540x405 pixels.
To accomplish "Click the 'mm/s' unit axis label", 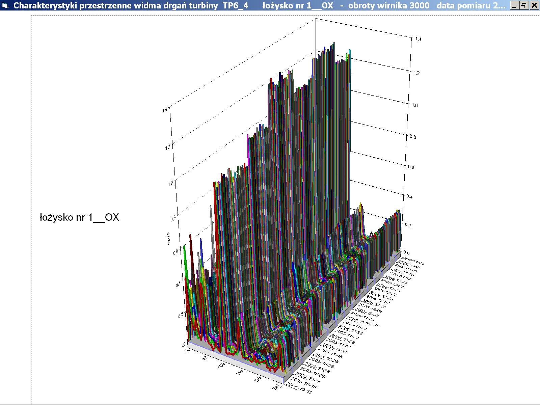I will [x=169, y=239].
